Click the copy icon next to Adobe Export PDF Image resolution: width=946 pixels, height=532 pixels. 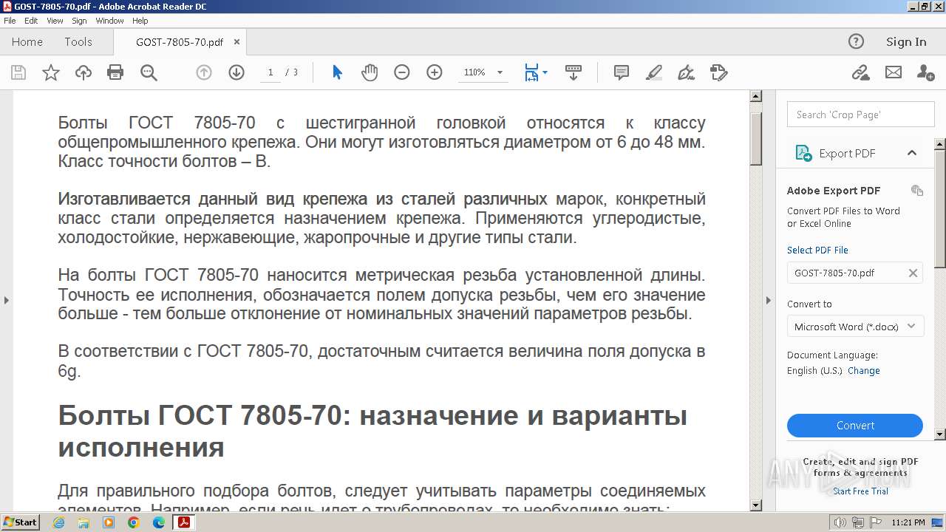click(917, 191)
